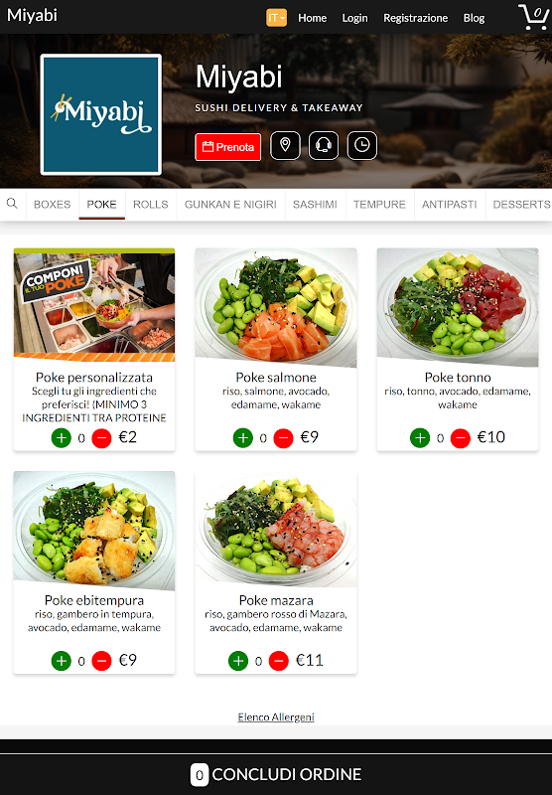Click the Miyabi square logo image

tap(101, 114)
